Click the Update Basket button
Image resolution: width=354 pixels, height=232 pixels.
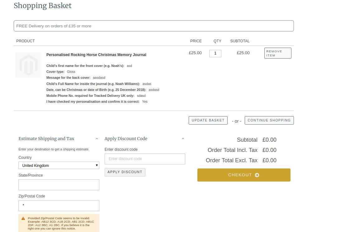(x=208, y=120)
